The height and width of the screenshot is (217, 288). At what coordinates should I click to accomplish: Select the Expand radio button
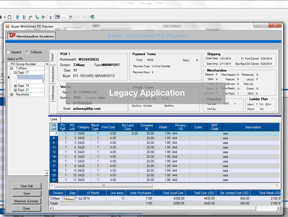[x=8, y=52]
